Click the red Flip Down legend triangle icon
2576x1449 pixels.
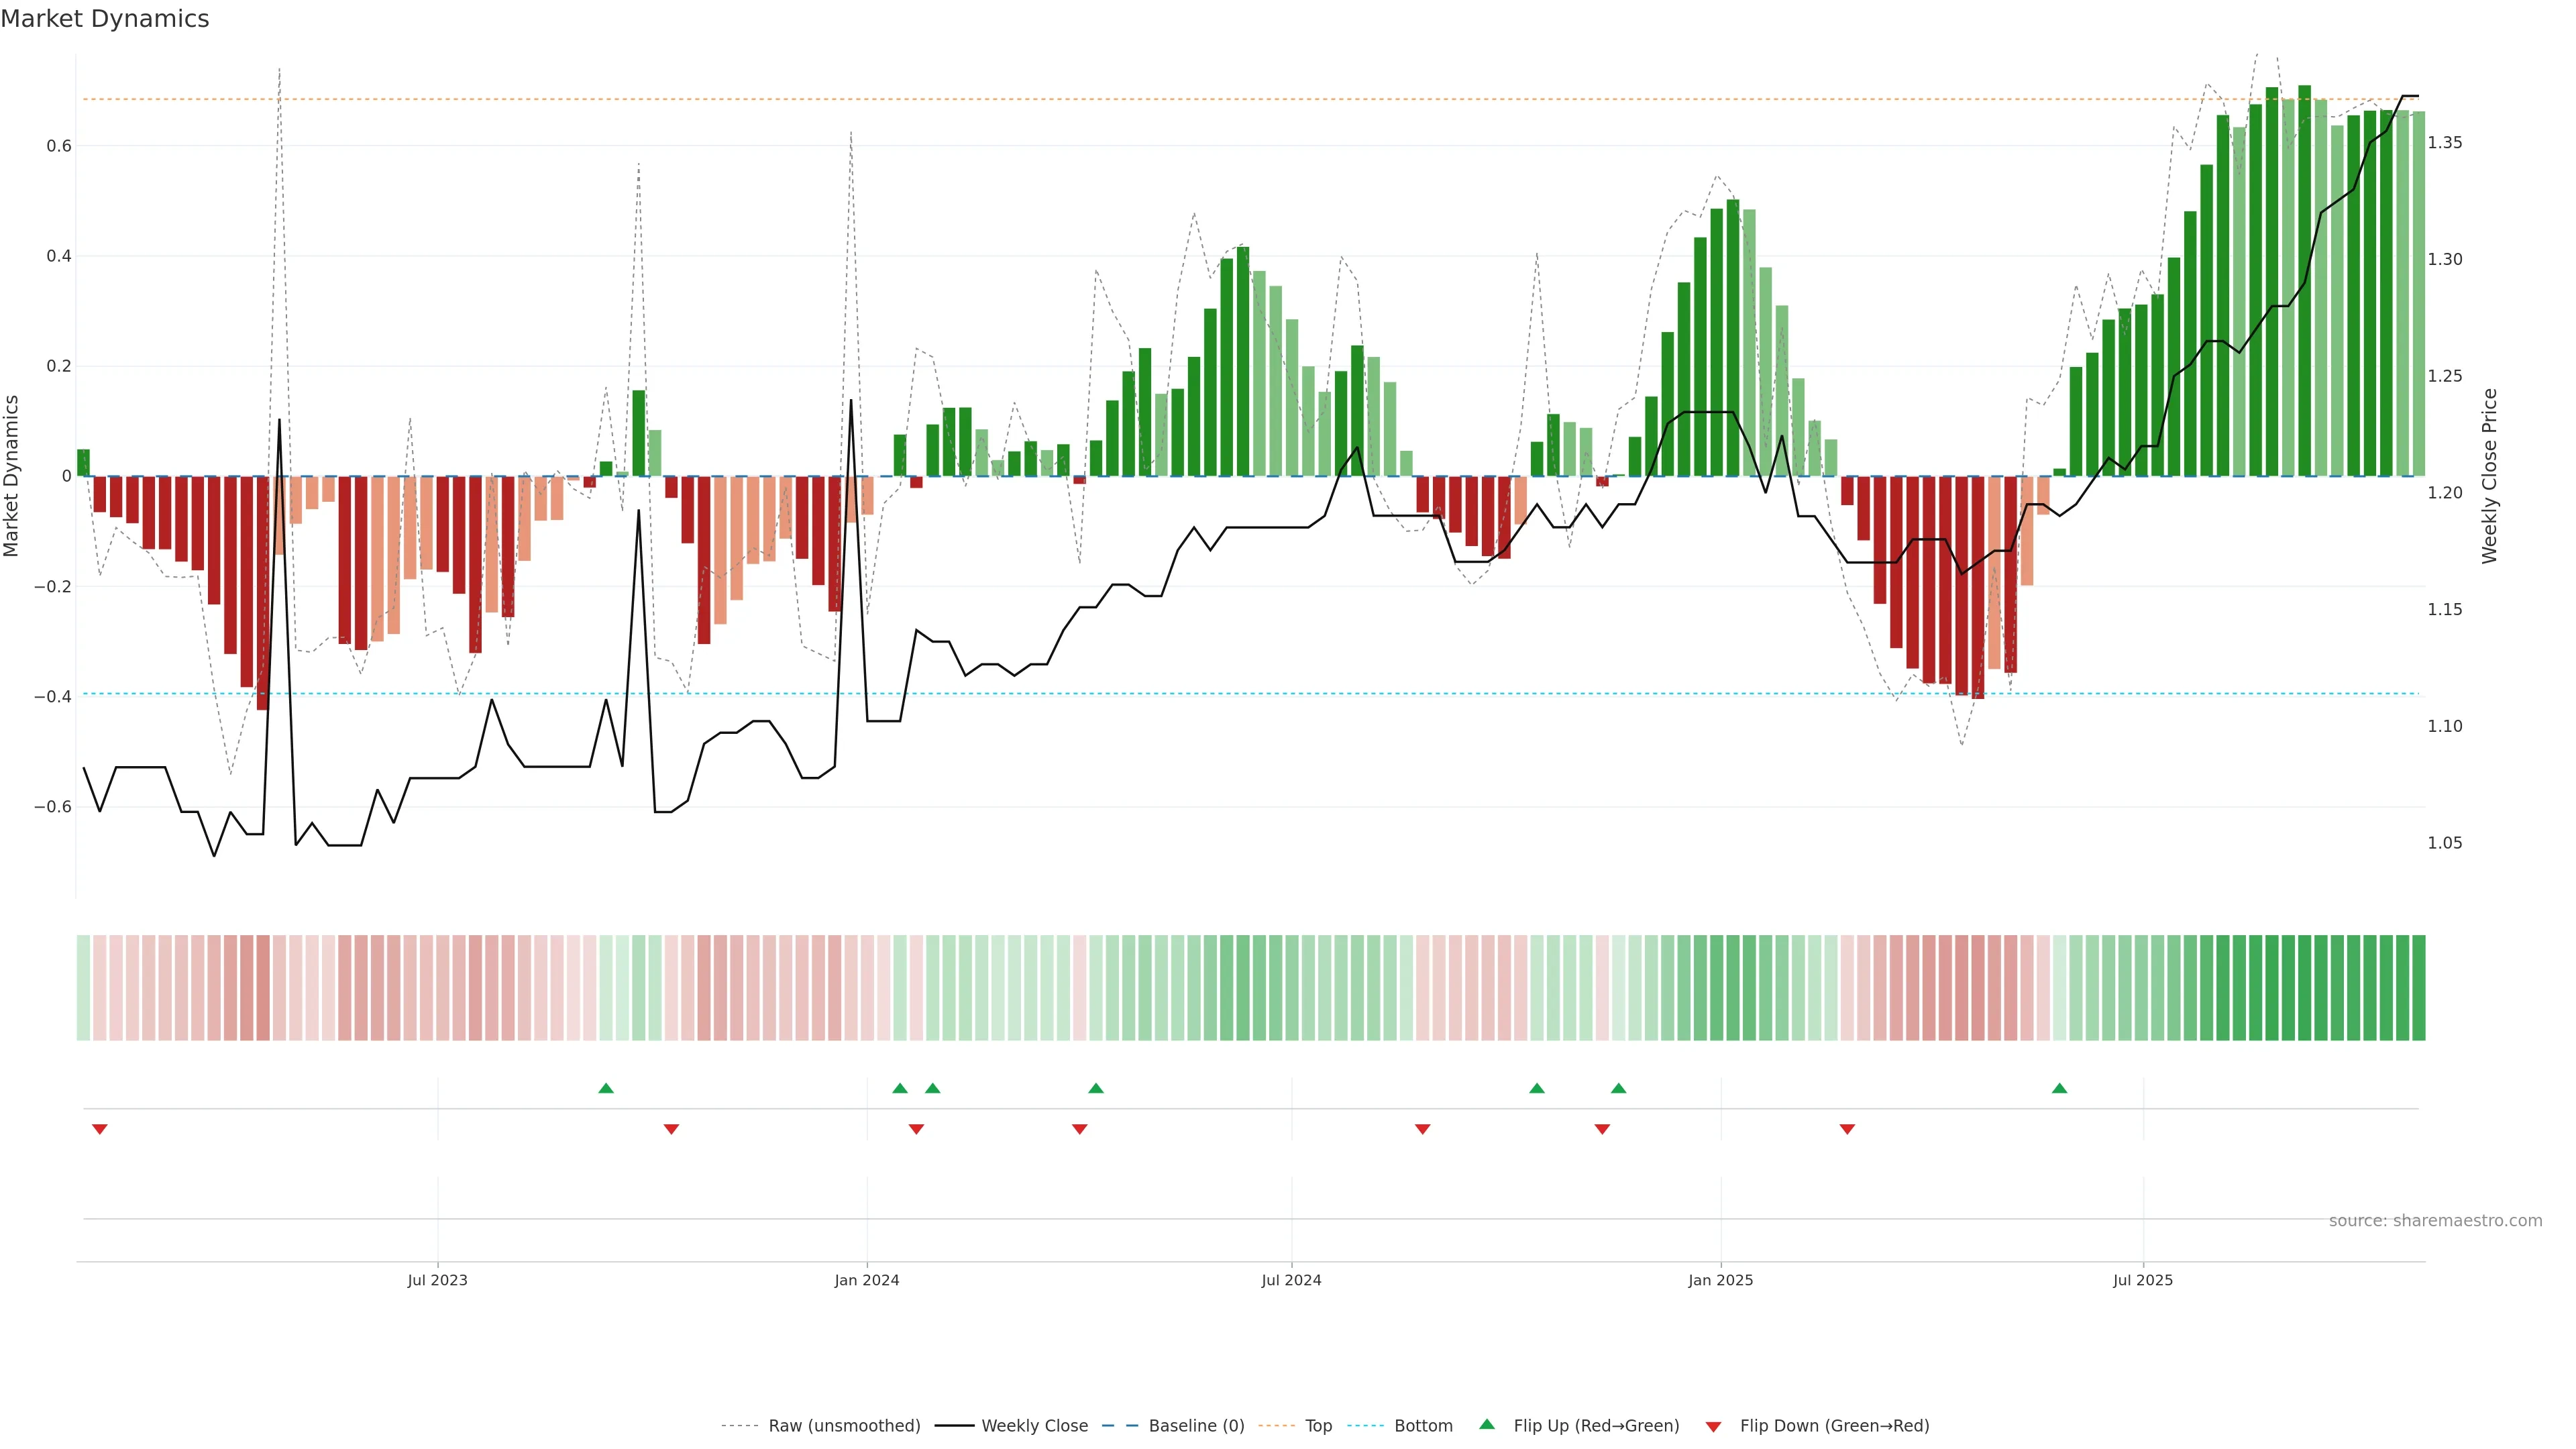click(x=1713, y=1426)
